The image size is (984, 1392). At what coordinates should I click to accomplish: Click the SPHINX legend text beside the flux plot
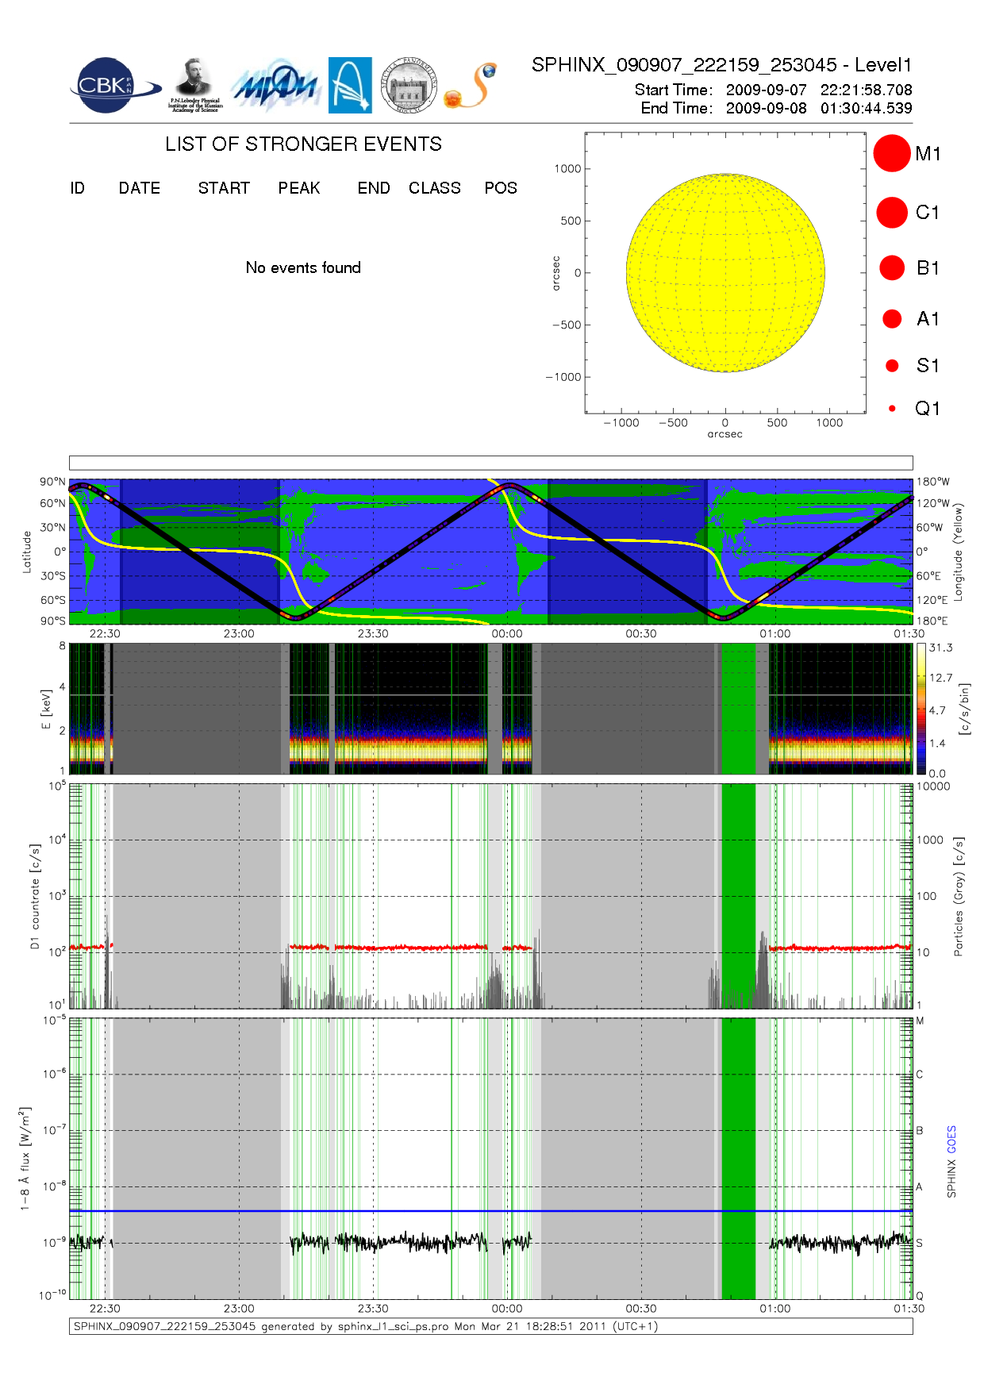pyautogui.click(x=951, y=1179)
